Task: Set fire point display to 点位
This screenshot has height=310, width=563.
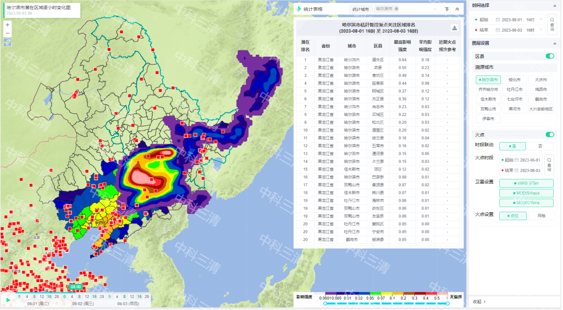Action: (x=513, y=216)
